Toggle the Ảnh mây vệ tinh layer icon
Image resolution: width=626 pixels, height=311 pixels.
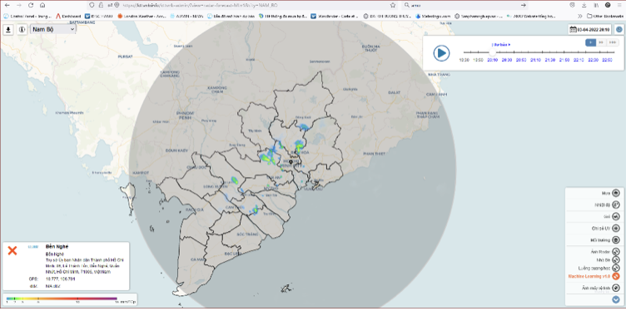click(x=616, y=288)
